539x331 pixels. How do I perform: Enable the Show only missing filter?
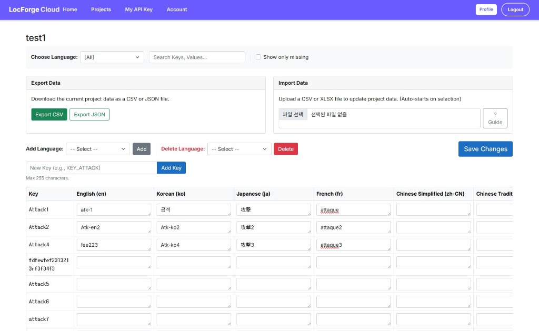[x=258, y=57]
